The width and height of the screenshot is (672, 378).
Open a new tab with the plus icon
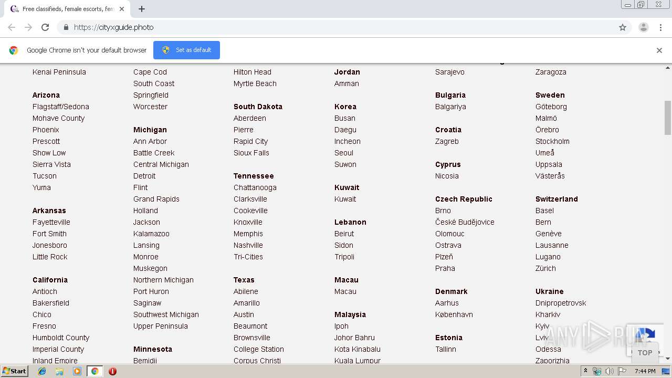[x=142, y=9]
